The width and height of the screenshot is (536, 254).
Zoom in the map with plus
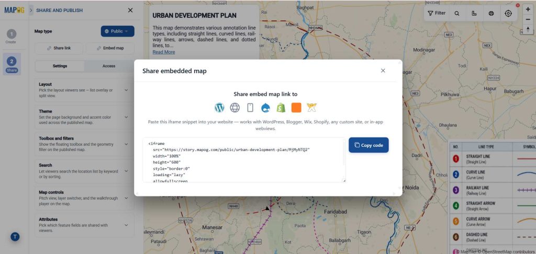pos(528,9)
